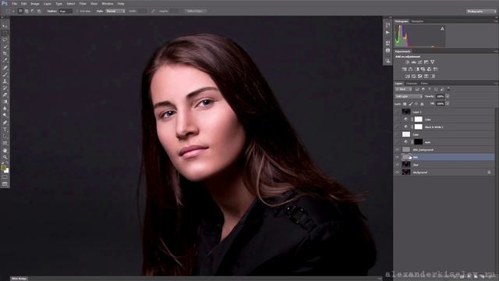
Task: Select the Rectangle shape tool
Action: (x=5, y=143)
